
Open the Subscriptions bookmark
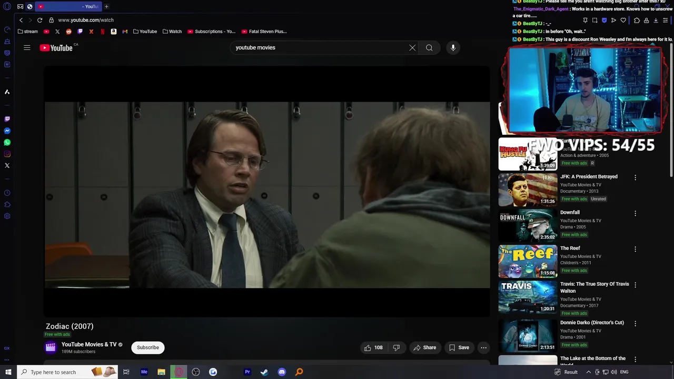coord(211,32)
